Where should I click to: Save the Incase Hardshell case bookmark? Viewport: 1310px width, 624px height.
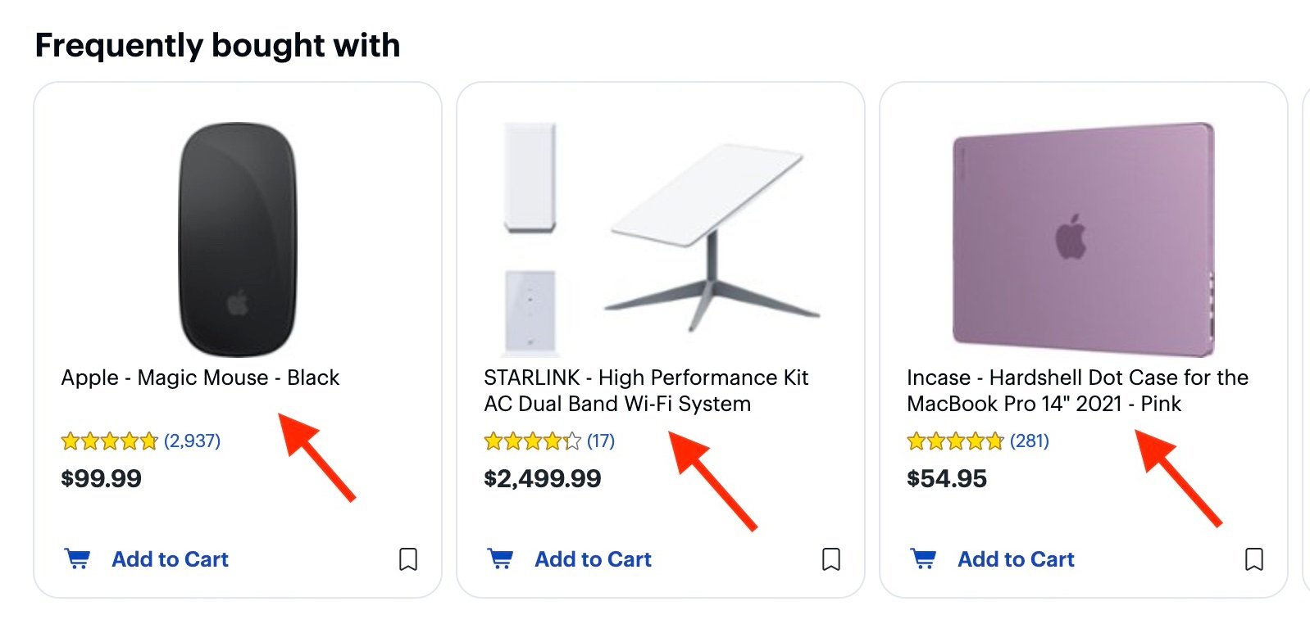point(1254,559)
